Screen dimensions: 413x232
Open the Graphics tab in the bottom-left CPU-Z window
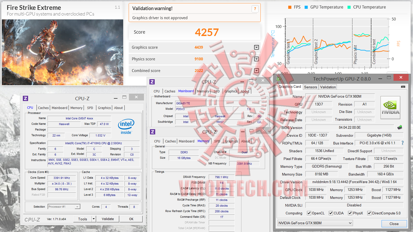tap(104, 108)
